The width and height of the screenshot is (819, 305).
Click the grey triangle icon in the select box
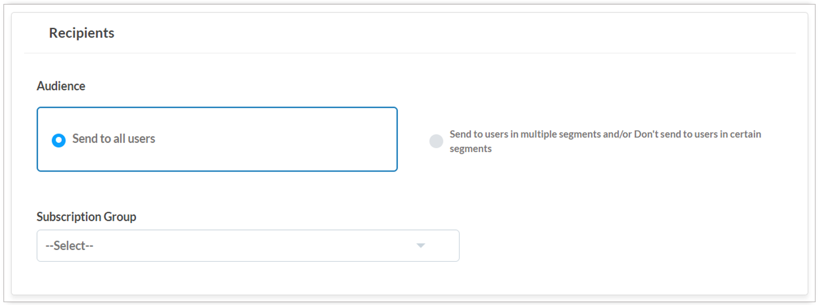point(420,246)
